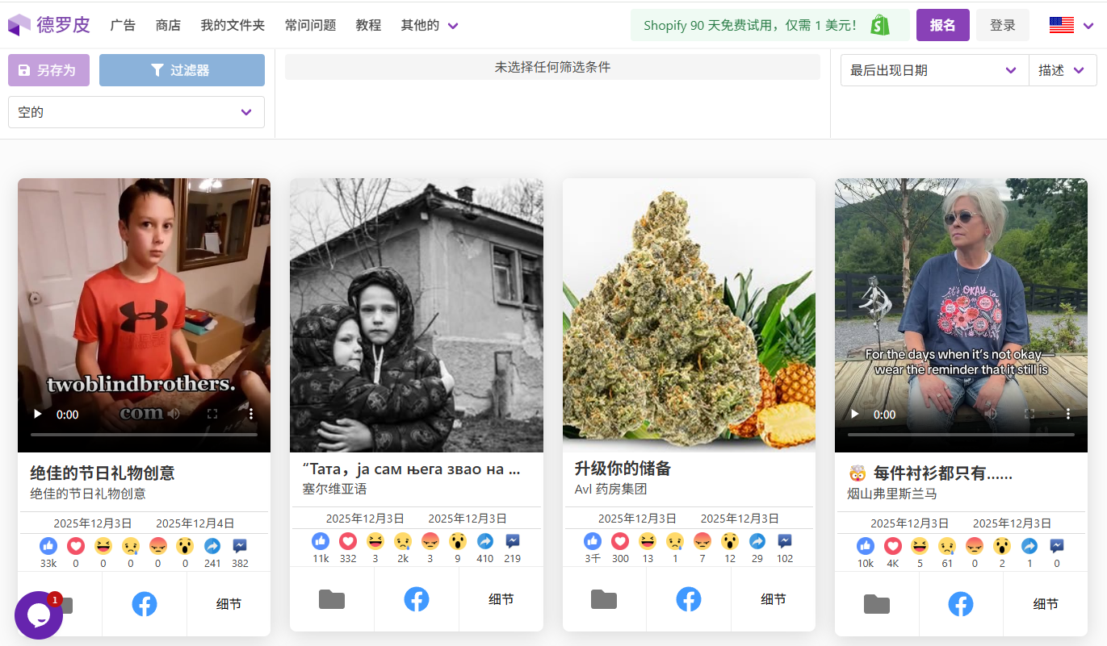The image size is (1107, 646).
Task: Play the video of the seated woman
Action: [854, 414]
